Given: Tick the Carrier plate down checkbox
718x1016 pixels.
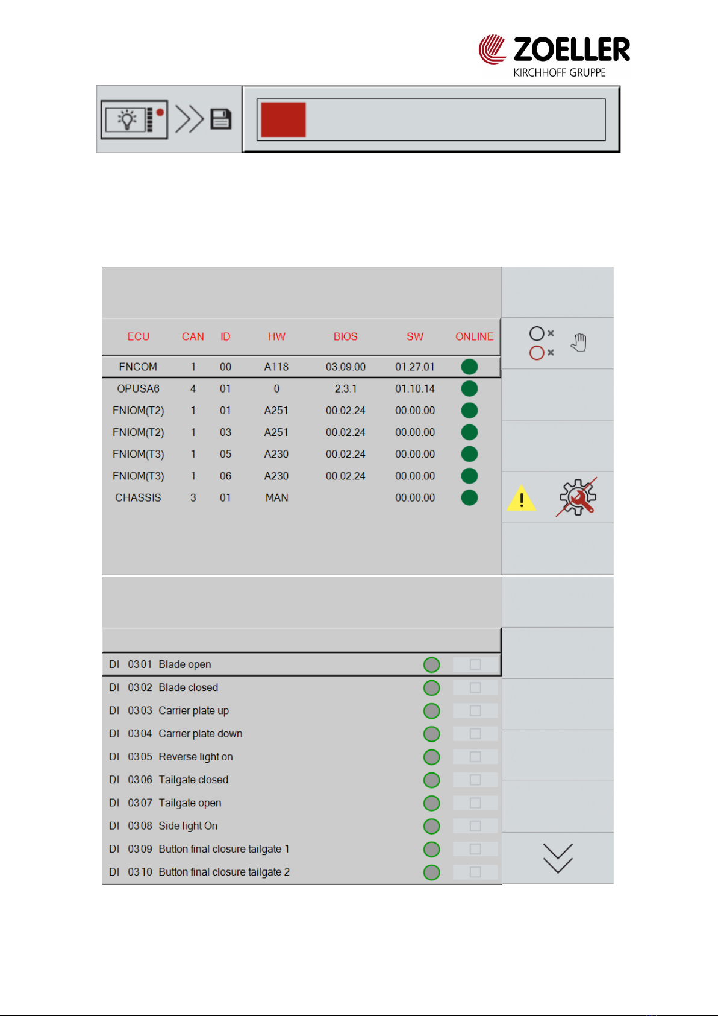Looking at the screenshot, I should [x=475, y=733].
